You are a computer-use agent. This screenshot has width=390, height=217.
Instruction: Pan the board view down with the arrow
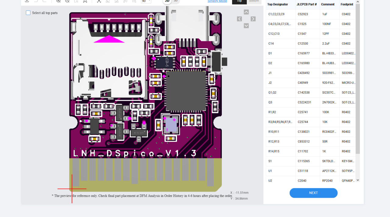click(x=246, y=26)
